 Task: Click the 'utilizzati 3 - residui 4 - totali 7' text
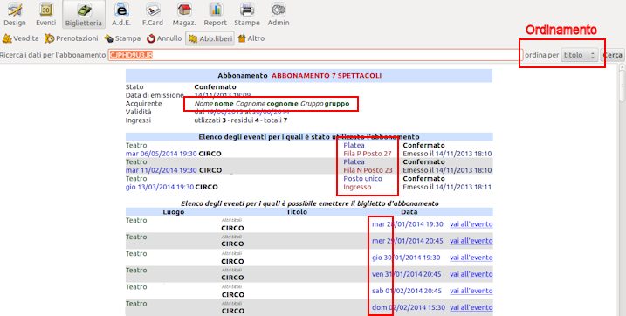click(240, 120)
